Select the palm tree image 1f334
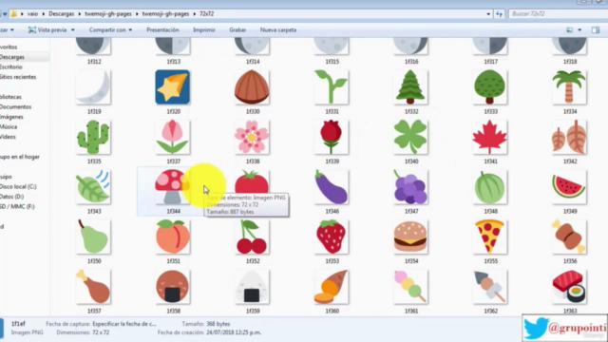This screenshot has width=608, height=342. 569,87
